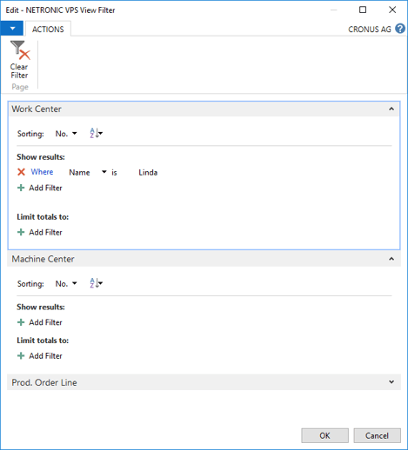Select the ACTIONS ribbon tab
The image size is (408, 450).
click(x=48, y=29)
